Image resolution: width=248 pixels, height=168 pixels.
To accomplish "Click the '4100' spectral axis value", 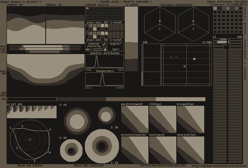I will click(x=88, y=70).
